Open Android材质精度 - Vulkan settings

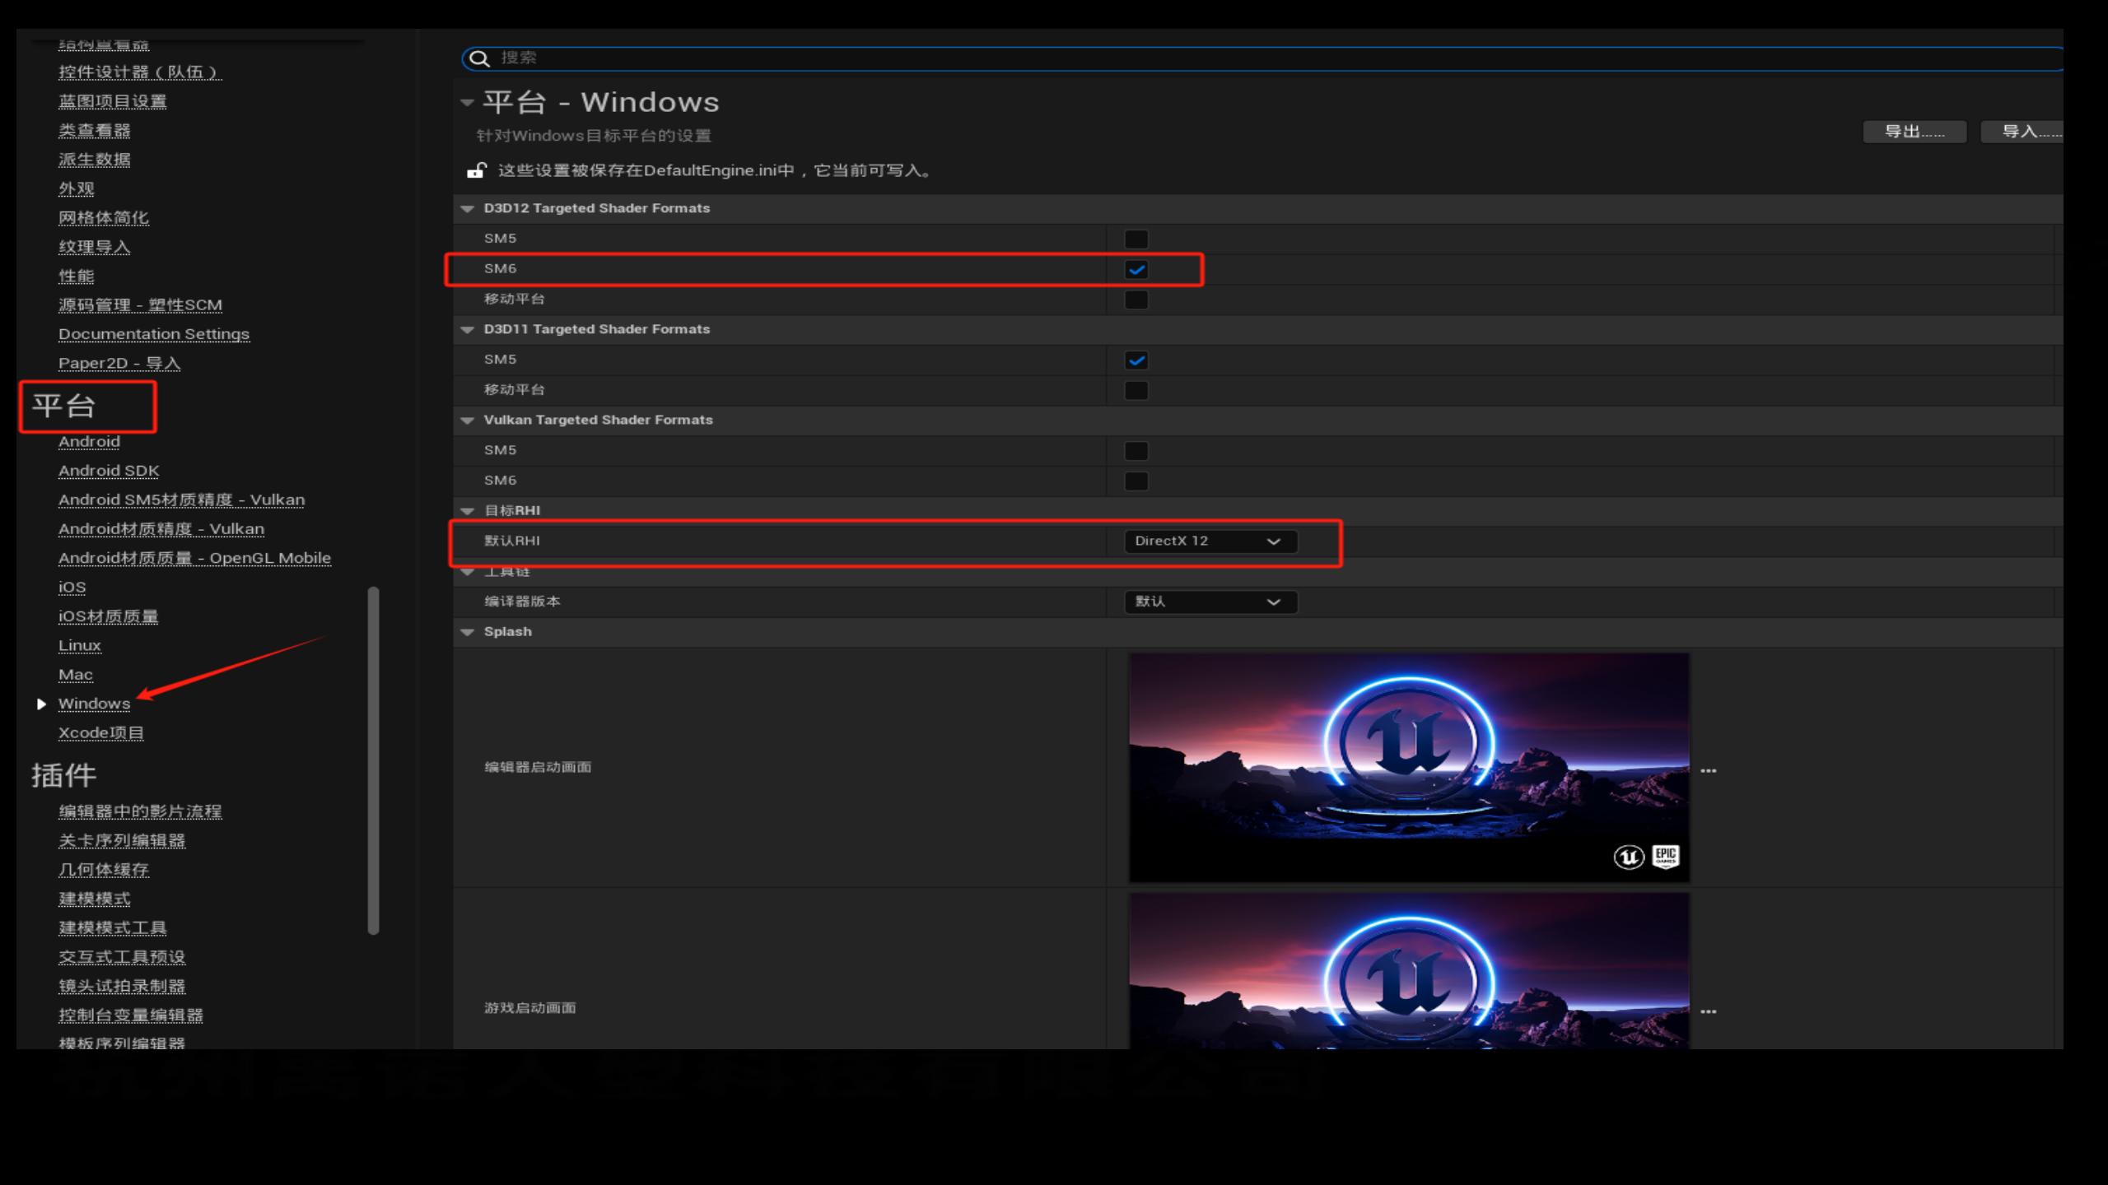[161, 529]
